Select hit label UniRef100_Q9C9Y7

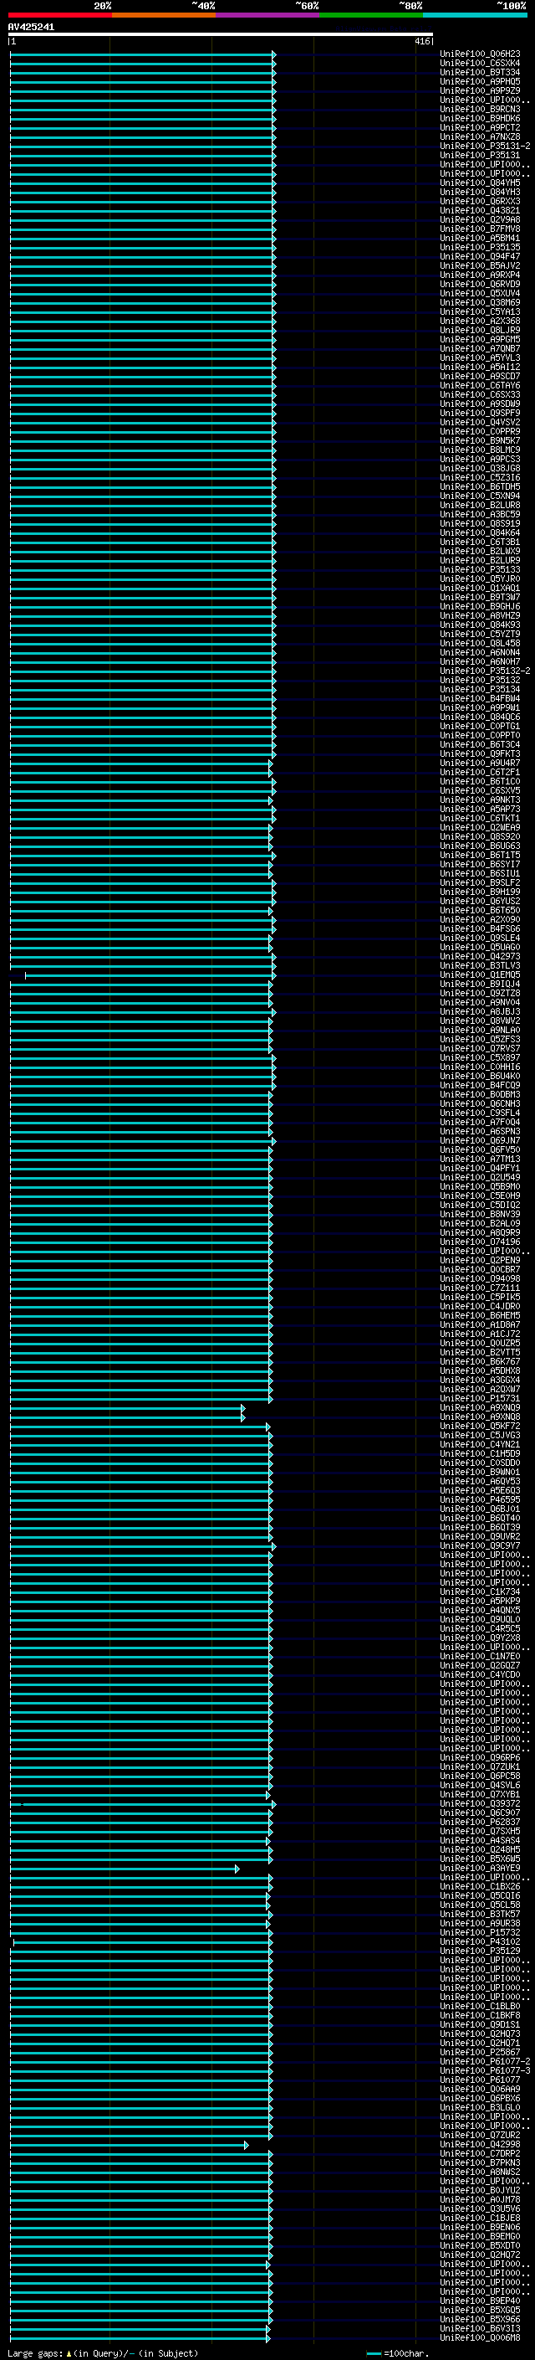click(x=480, y=1546)
